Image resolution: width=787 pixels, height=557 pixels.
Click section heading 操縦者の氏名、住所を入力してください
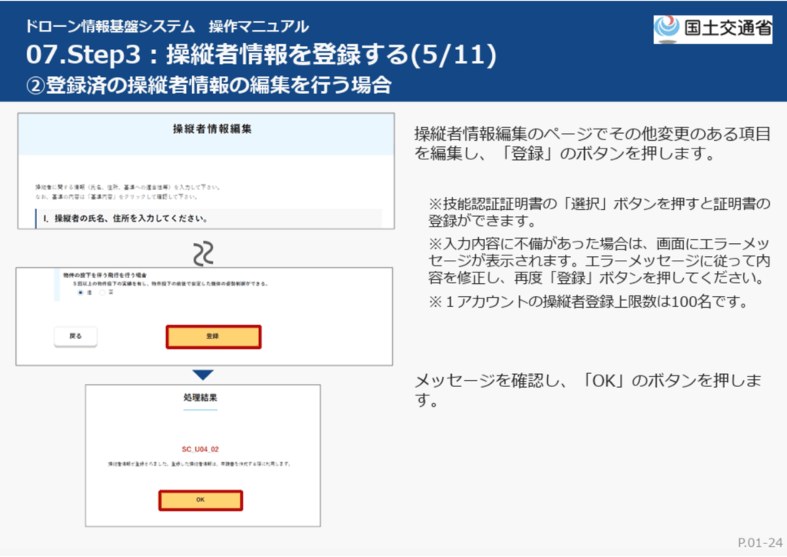(x=130, y=218)
